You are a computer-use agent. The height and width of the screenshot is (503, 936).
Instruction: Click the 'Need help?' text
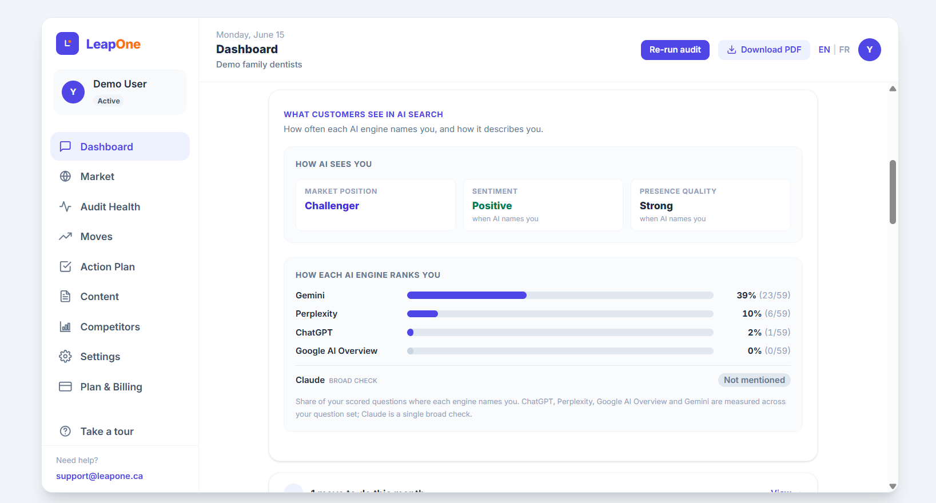[x=77, y=460]
